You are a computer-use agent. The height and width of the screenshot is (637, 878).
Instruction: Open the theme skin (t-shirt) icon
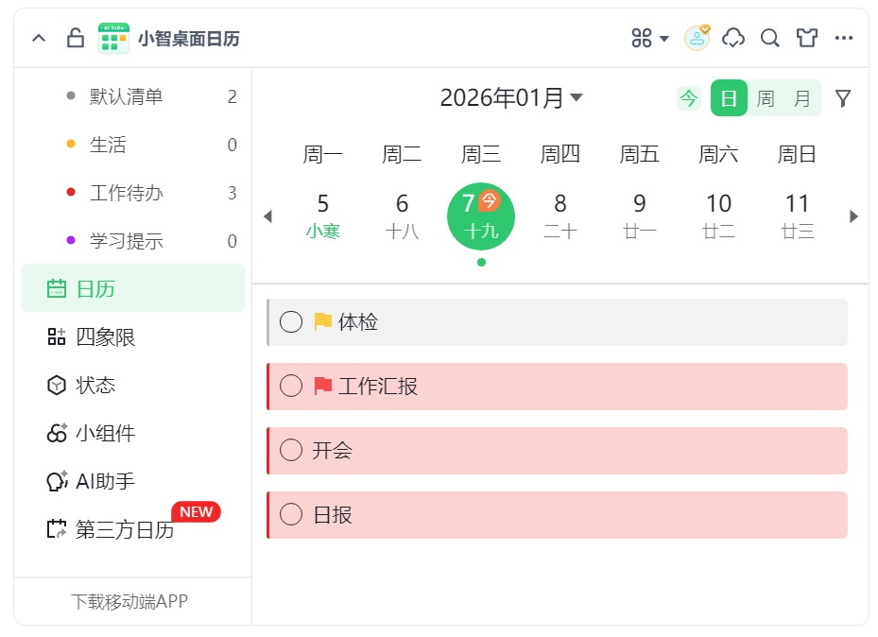click(806, 38)
